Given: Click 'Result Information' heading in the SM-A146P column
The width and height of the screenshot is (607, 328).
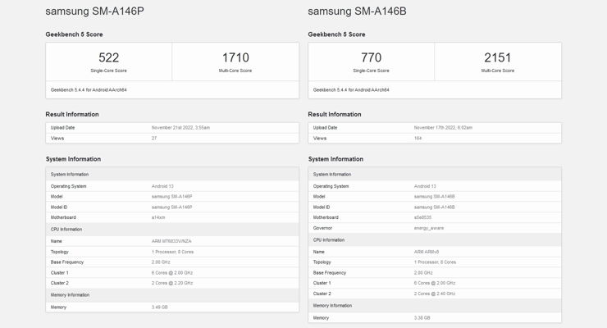Looking at the screenshot, I should click(72, 115).
